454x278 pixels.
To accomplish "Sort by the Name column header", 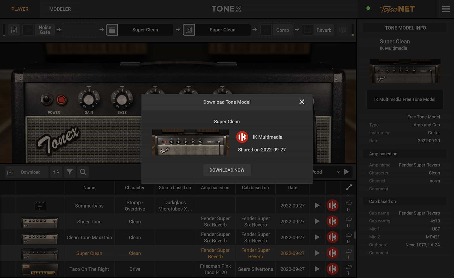I will 89,187.
